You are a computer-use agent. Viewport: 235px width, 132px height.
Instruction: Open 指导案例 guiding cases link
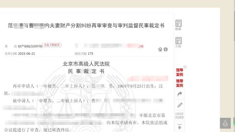pos(180,72)
